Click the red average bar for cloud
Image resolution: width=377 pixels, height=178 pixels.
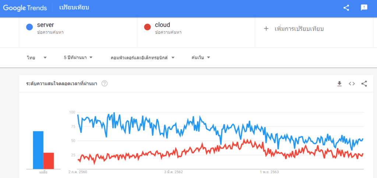point(49,161)
